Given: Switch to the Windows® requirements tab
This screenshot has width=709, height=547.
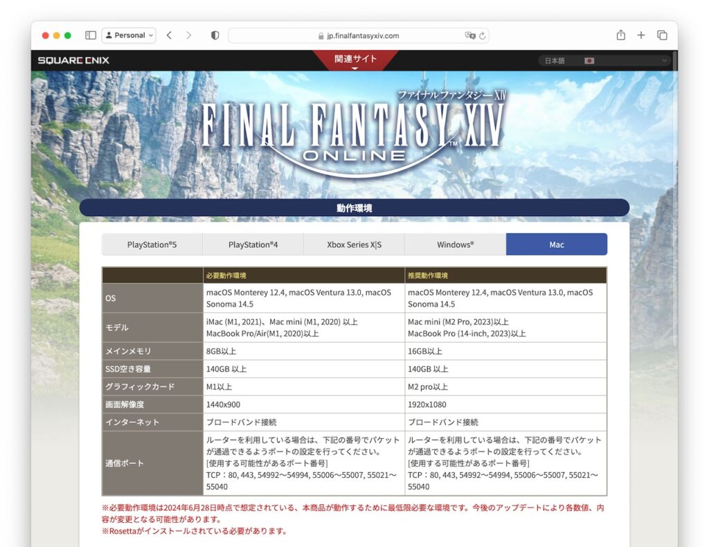Looking at the screenshot, I should 455,244.
